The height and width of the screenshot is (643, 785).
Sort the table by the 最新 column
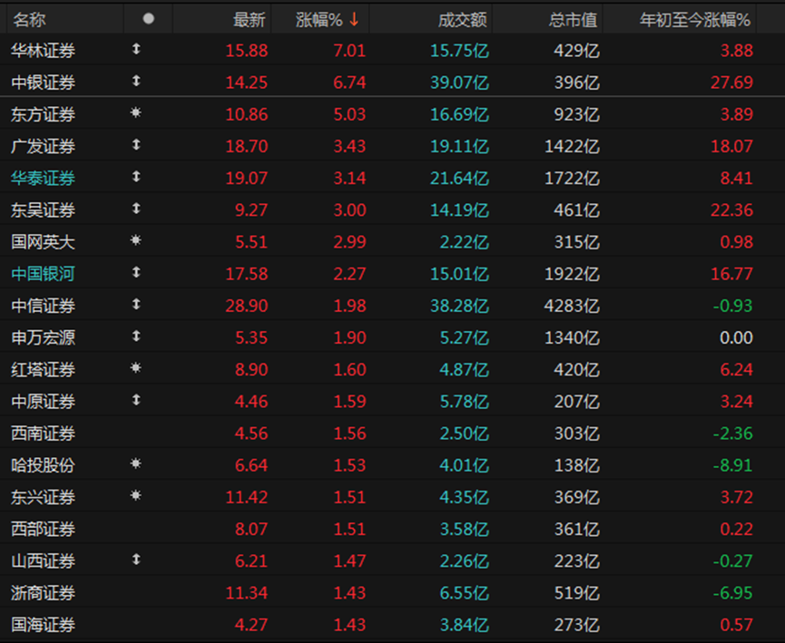click(x=249, y=19)
